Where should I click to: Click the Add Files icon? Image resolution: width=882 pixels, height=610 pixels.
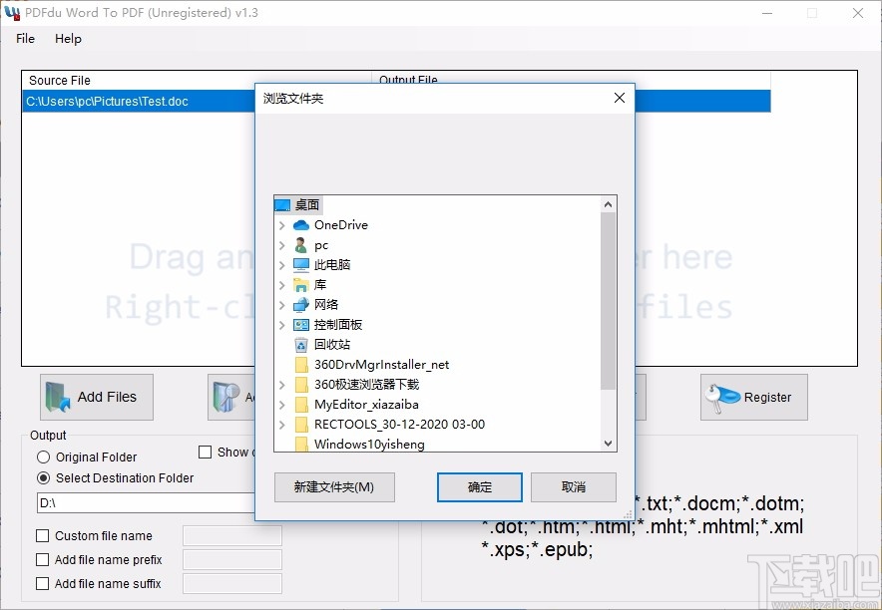(58, 396)
